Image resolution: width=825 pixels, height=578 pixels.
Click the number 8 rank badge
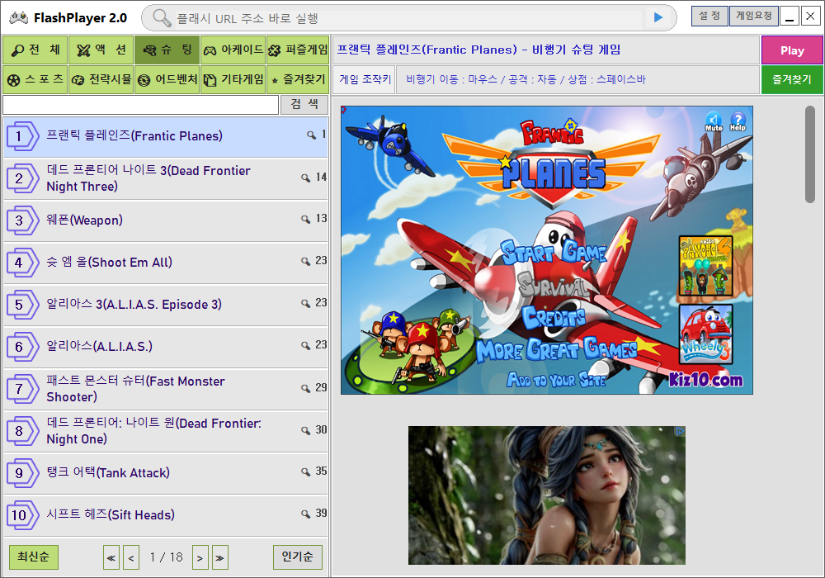pos(22,431)
